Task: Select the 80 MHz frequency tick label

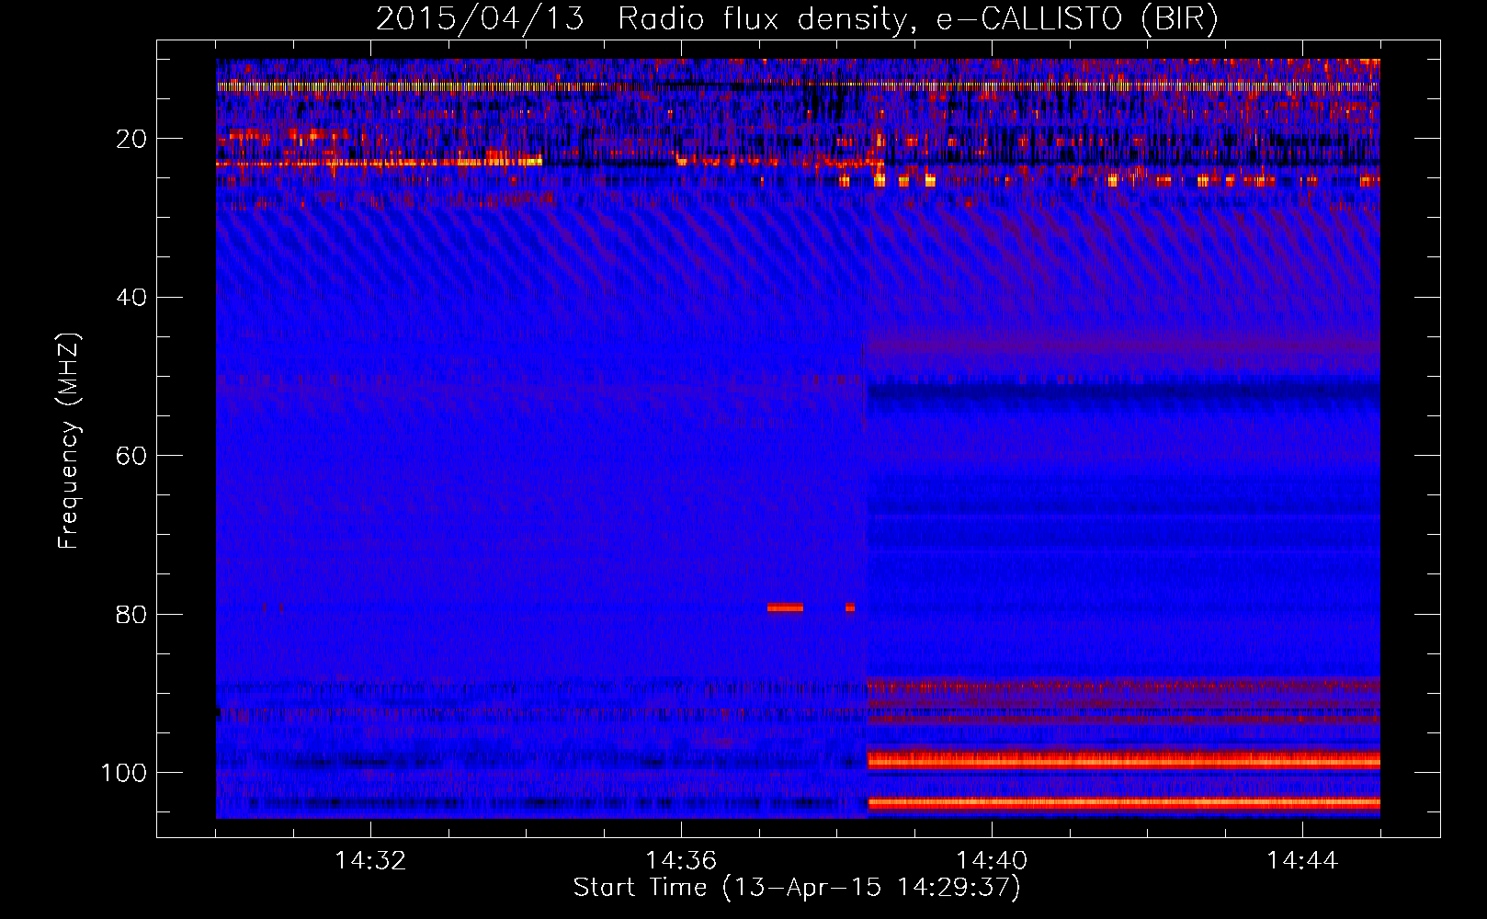Action: [132, 614]
